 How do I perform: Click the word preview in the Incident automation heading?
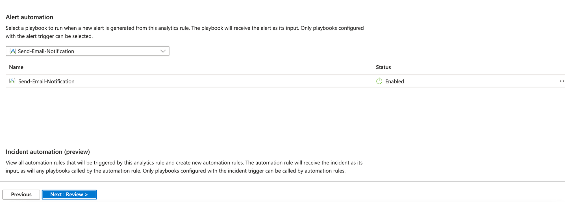click(x=77, y=152)
